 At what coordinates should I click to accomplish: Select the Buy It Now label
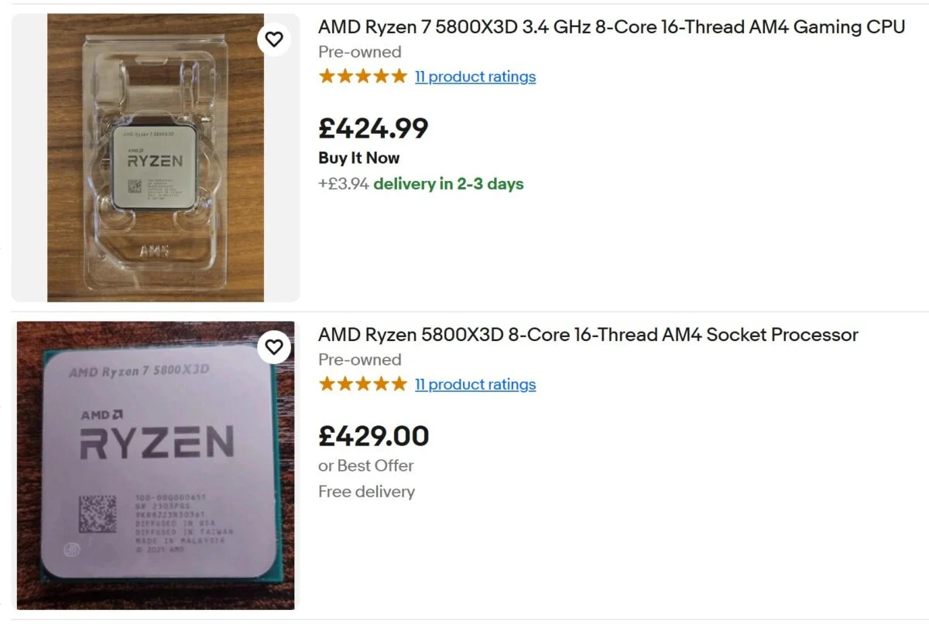click(358, 158)
